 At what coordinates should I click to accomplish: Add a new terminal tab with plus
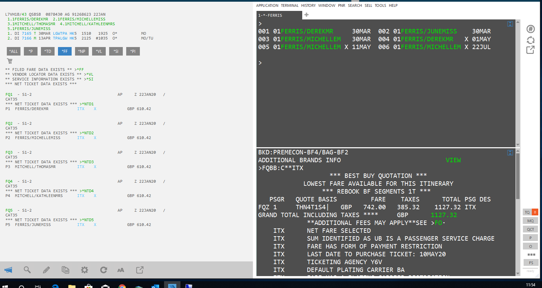click(x=307, y=15)
